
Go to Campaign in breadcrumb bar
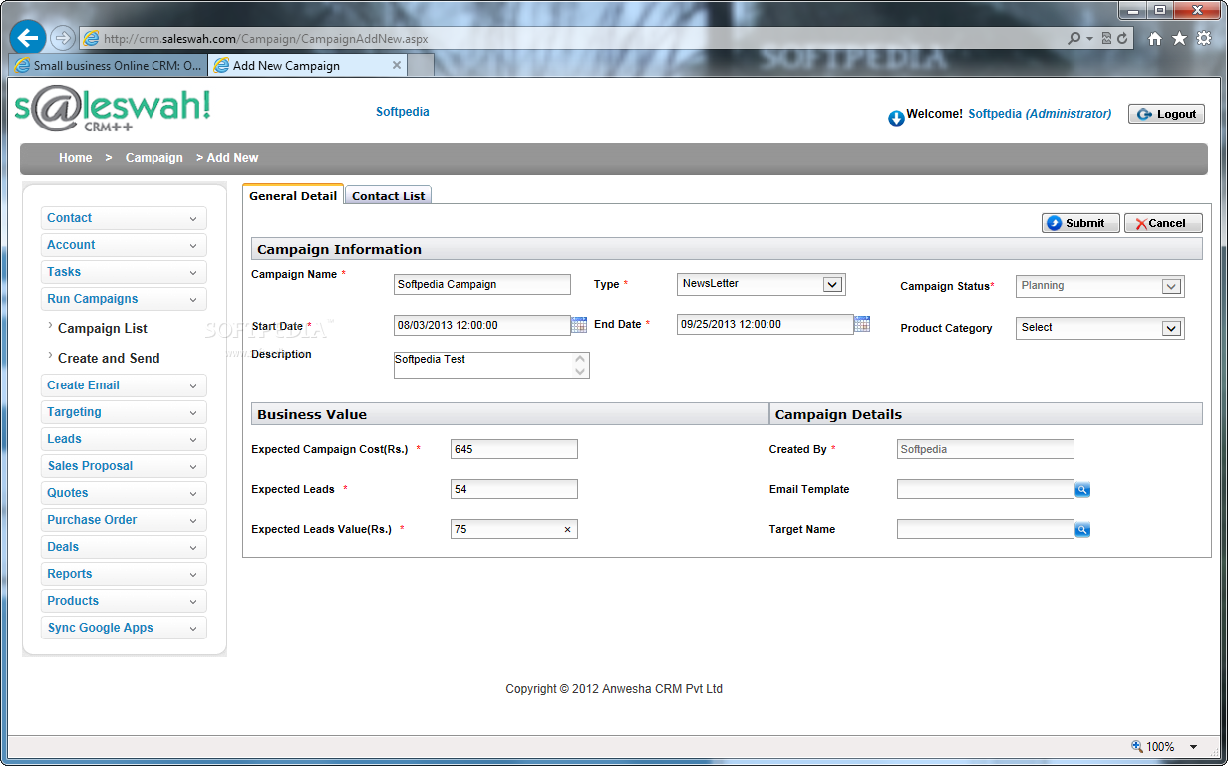pyautogui.click(x=154, y=158)
